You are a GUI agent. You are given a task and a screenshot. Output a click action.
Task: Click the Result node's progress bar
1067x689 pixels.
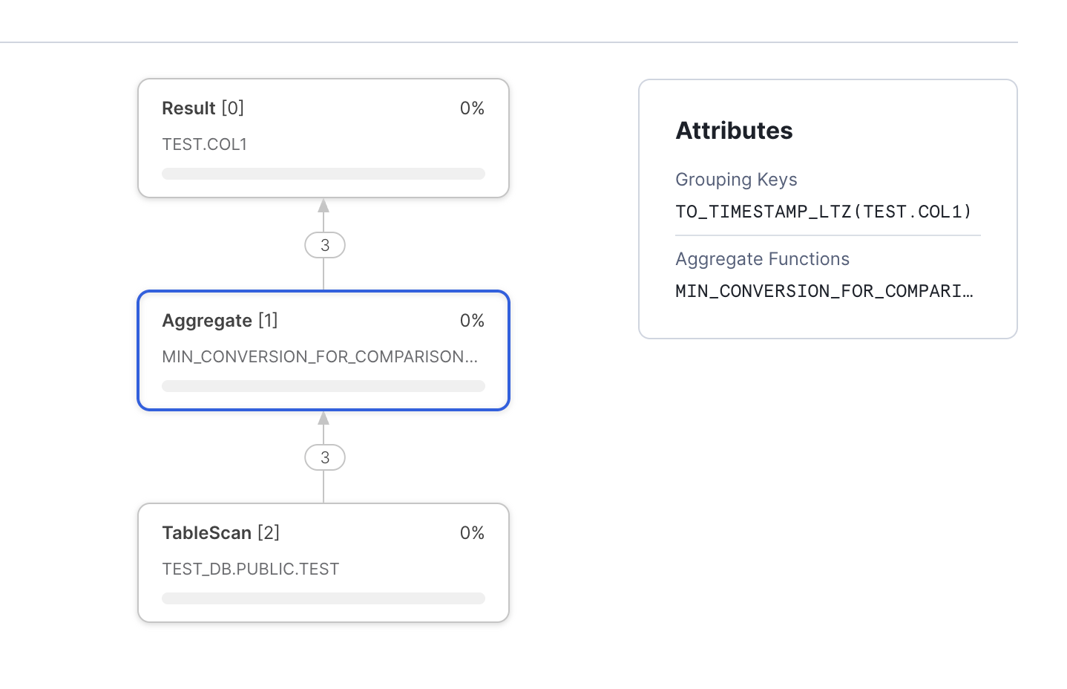pos(323,174)
